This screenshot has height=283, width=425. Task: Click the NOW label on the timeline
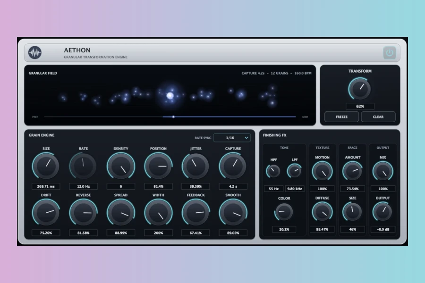[x=305, y=117]
